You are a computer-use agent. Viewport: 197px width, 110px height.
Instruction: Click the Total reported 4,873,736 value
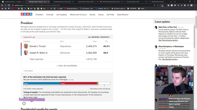tap(91, 59)
